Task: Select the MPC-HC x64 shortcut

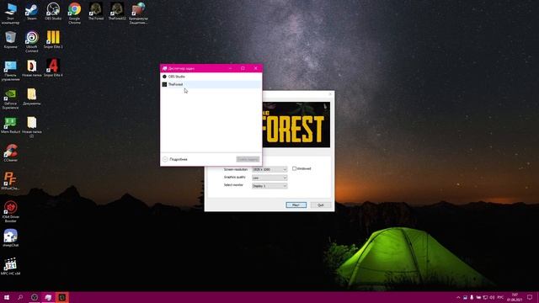Action: (x=10, y=267)
